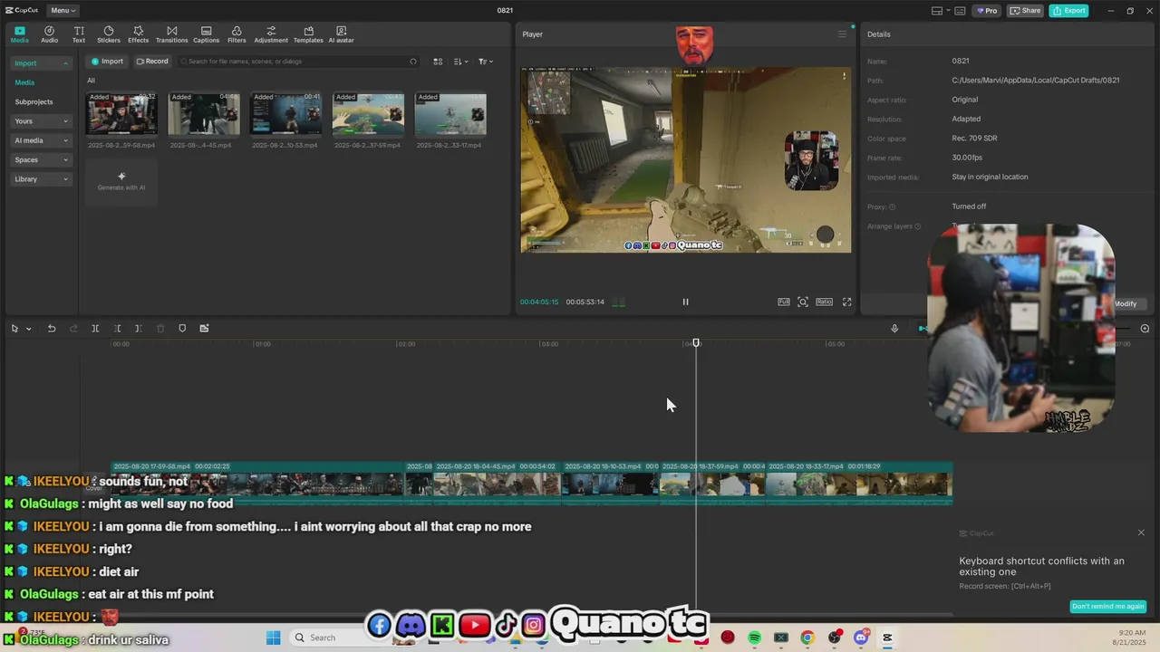The width and height of the screenshot is (1160, 652).
Task: Click the Record button
Action: 152,62
